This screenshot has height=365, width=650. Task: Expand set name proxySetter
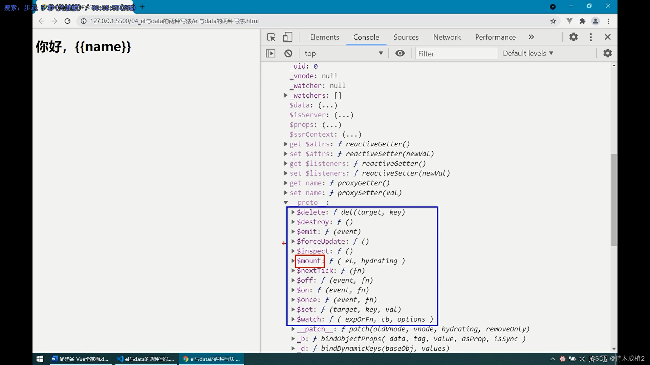286,193
